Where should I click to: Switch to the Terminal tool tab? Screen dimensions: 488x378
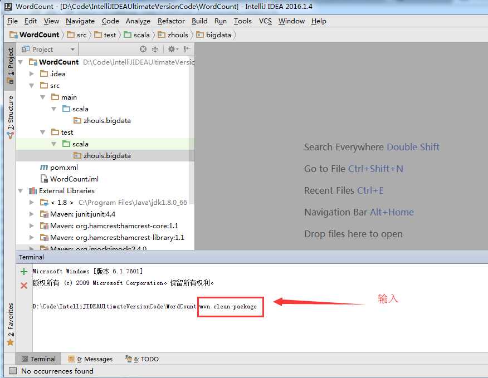click(38, 359)
